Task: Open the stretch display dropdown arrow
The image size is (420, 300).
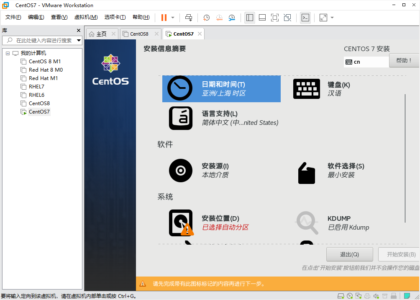Action: point(333,18)
